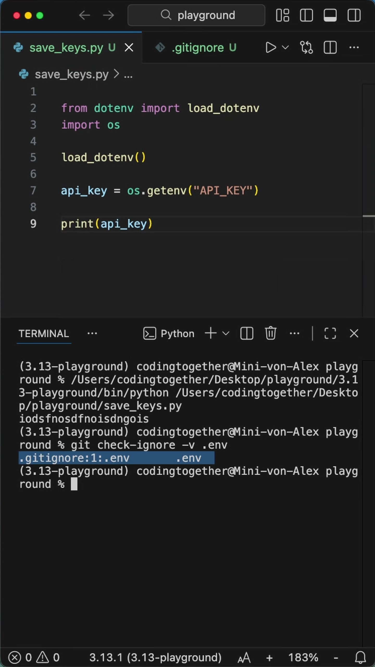The width and height of the screenshot is (375, 667).
Task: Open terminal views and more actions
Action: 295,333
